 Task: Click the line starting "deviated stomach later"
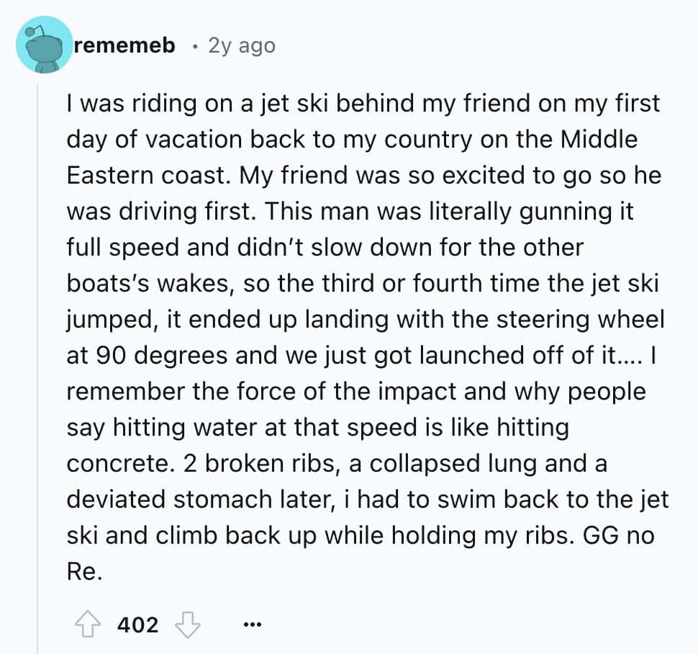point(368,501)
